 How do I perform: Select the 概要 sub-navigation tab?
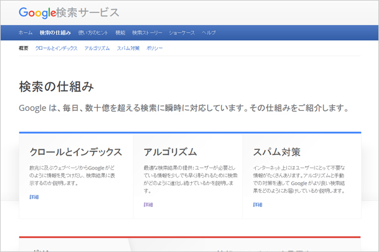23,49
